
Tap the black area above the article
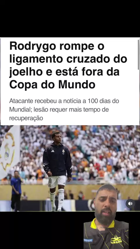tap(70, 19)
